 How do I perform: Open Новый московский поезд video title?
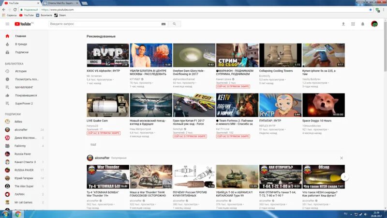click(148, 123)
